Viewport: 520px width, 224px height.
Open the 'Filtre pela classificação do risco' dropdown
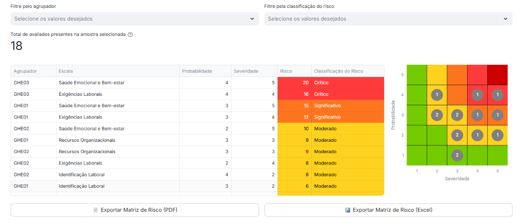click(x=388, y=19)
